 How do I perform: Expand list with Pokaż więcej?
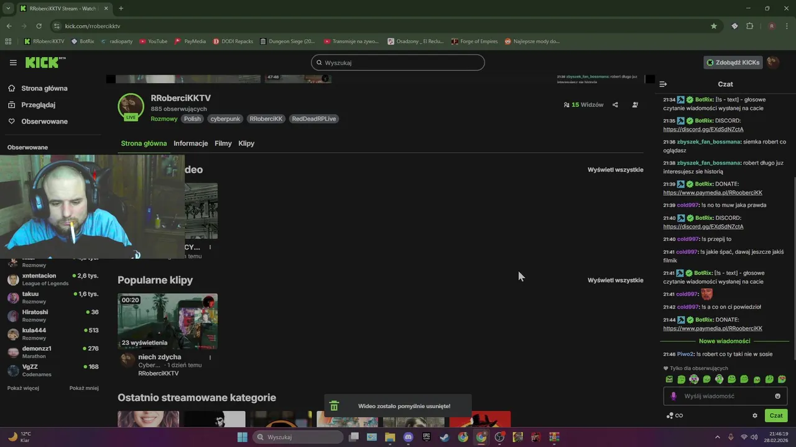(23, 388)
